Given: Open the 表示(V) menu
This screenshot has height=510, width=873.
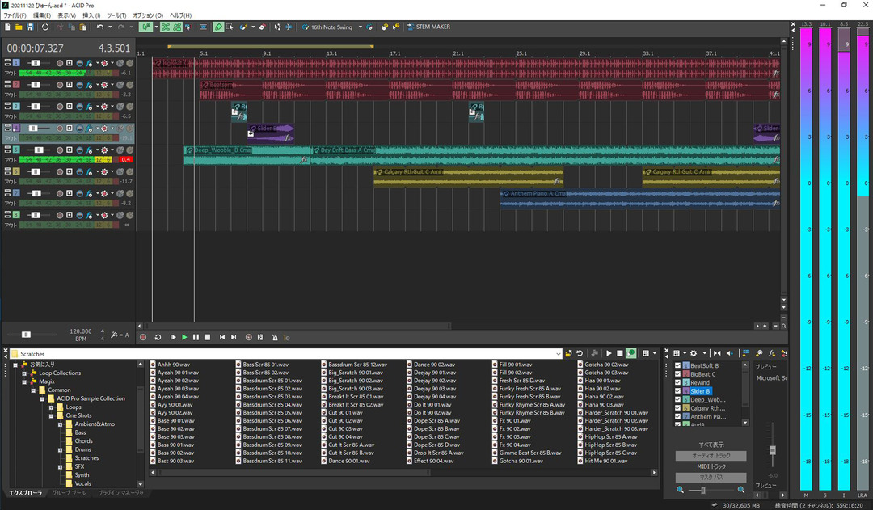Looking at the screenshot, I should [x=67, y=15].
